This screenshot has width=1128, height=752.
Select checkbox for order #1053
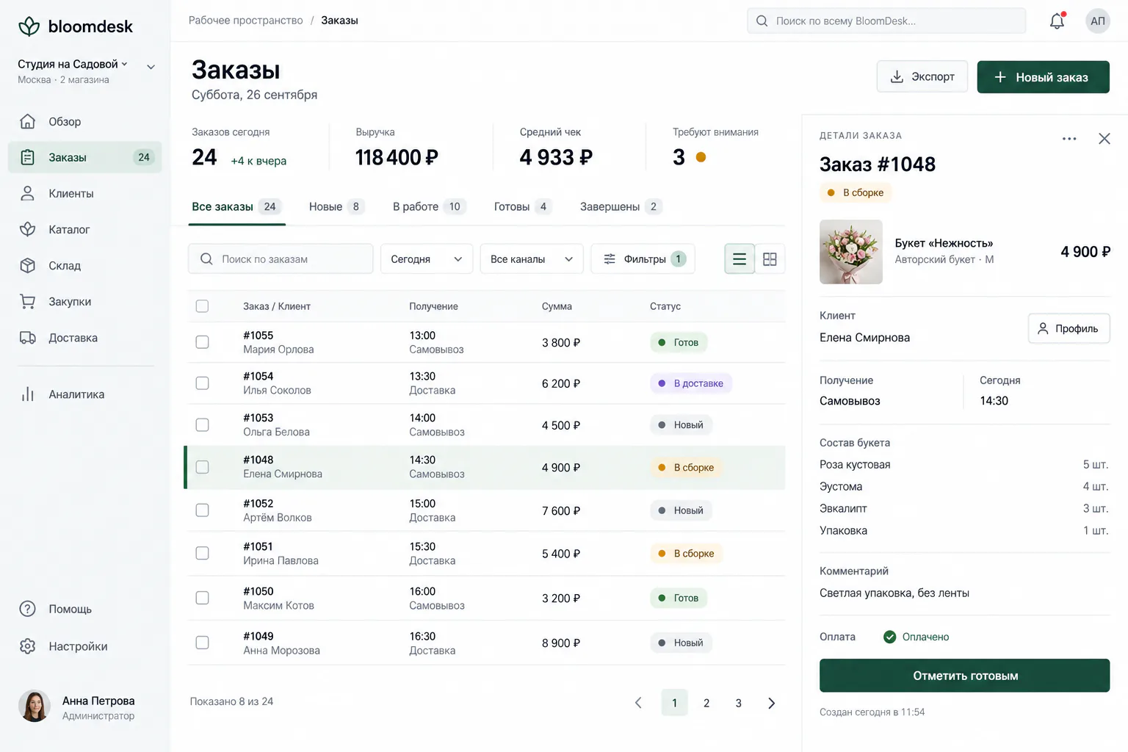pyautogui.click(x=202, y=425)
